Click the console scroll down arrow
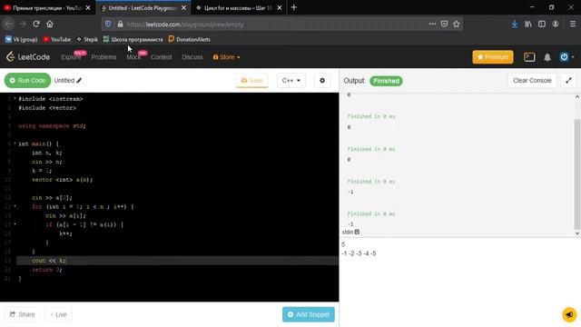The width and height of the screenshot is (581, 327). click(577, 233)
